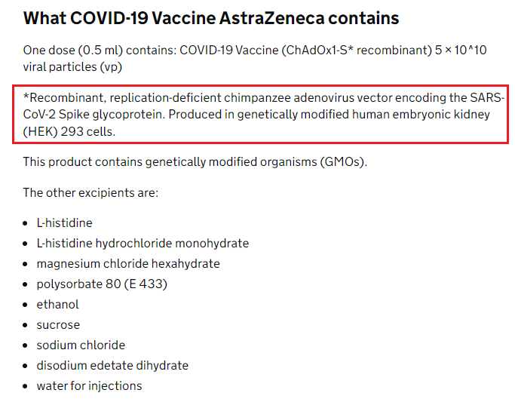Select the sucrose list item
The width and height of the screenshot is (515, 399).
pyautogui.click(x=58, y=325)
